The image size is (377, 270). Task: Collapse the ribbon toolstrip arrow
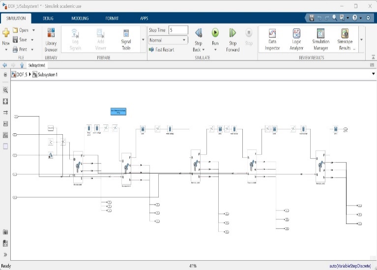click(x=373, y=57)
